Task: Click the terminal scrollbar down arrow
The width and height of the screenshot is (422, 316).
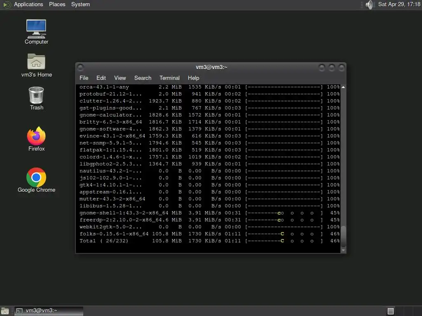Action: click(343, 250)
